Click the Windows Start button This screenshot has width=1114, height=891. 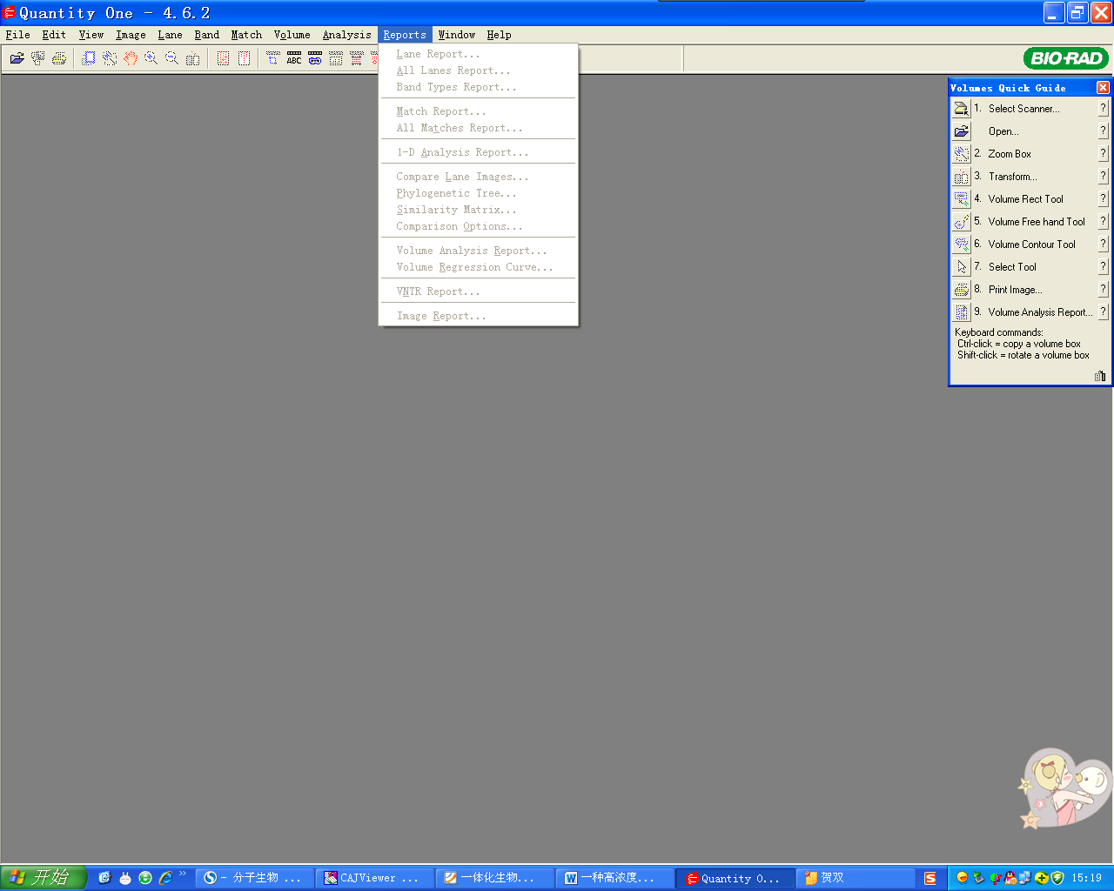44,878
